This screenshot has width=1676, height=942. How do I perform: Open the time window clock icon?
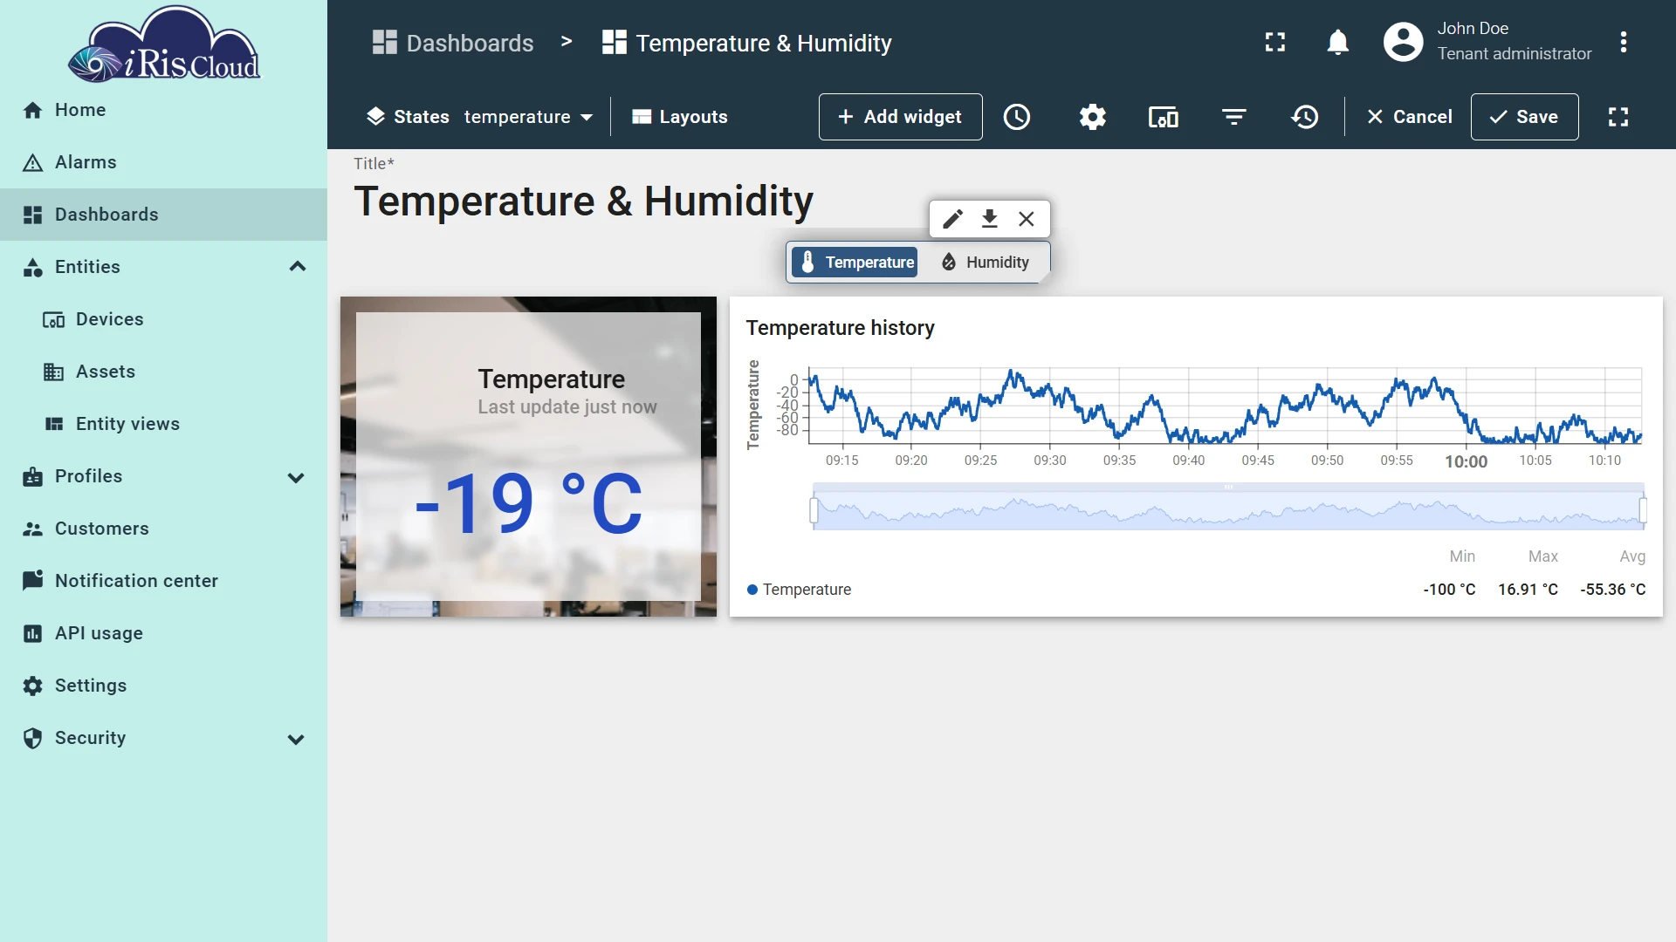click(1017, 117)
